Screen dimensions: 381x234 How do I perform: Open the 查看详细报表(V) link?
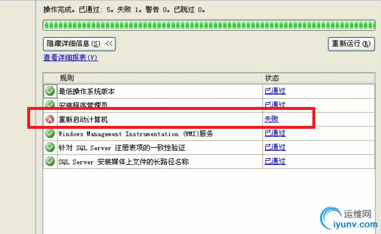tap(71, 58)
